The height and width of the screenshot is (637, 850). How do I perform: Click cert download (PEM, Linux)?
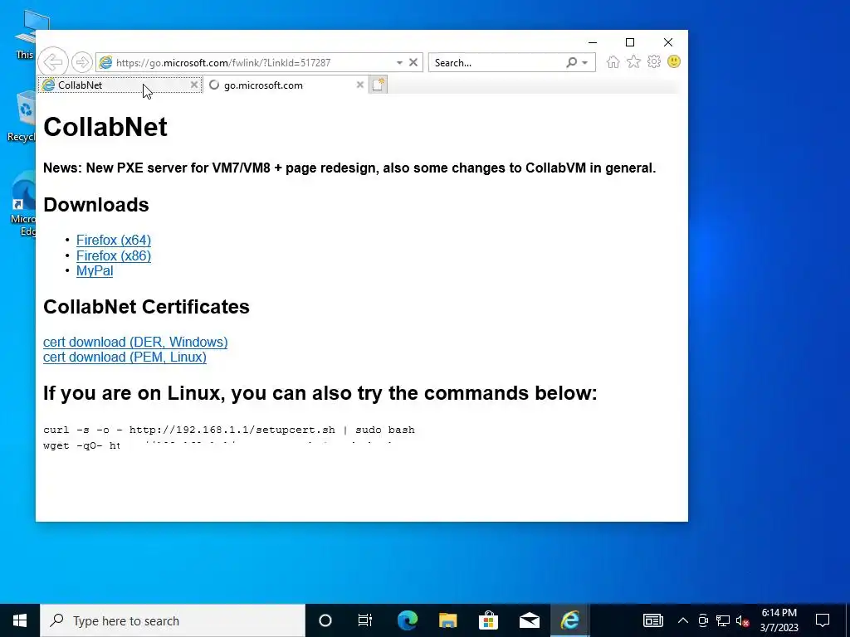coord(125,357)
